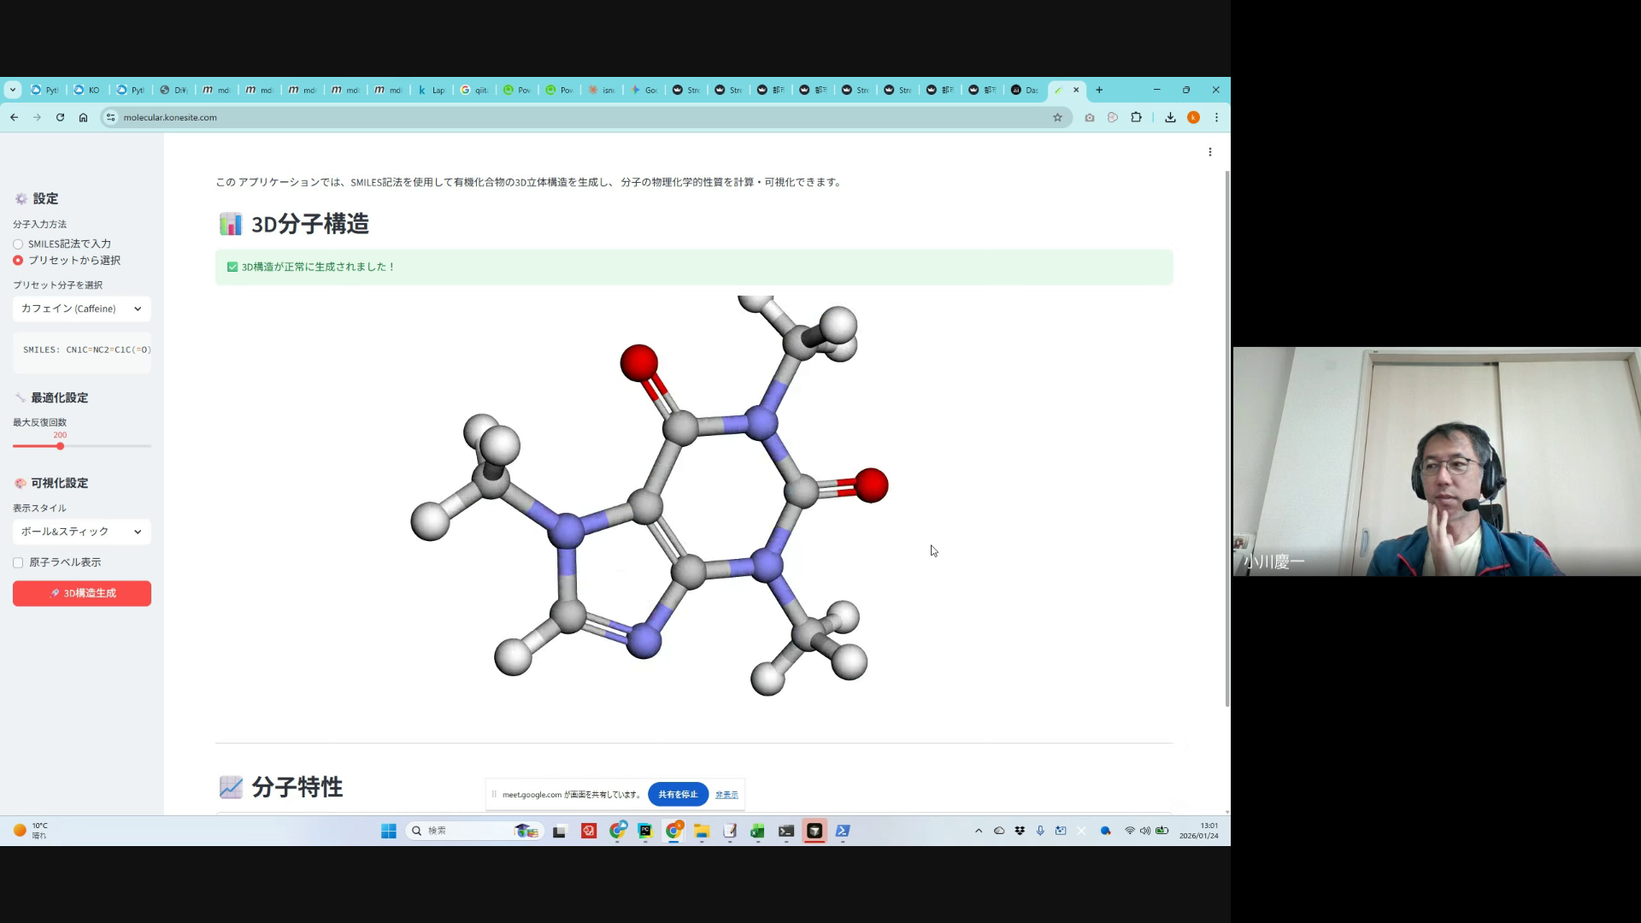
Task: Select the 'プリセットから選択' radio option
Action: 18,260
